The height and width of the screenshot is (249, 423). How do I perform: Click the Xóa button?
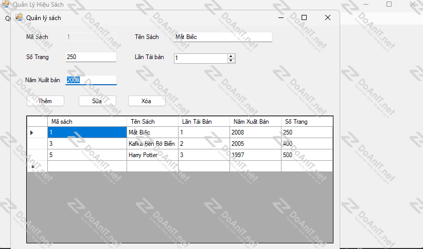click(147, 101)
